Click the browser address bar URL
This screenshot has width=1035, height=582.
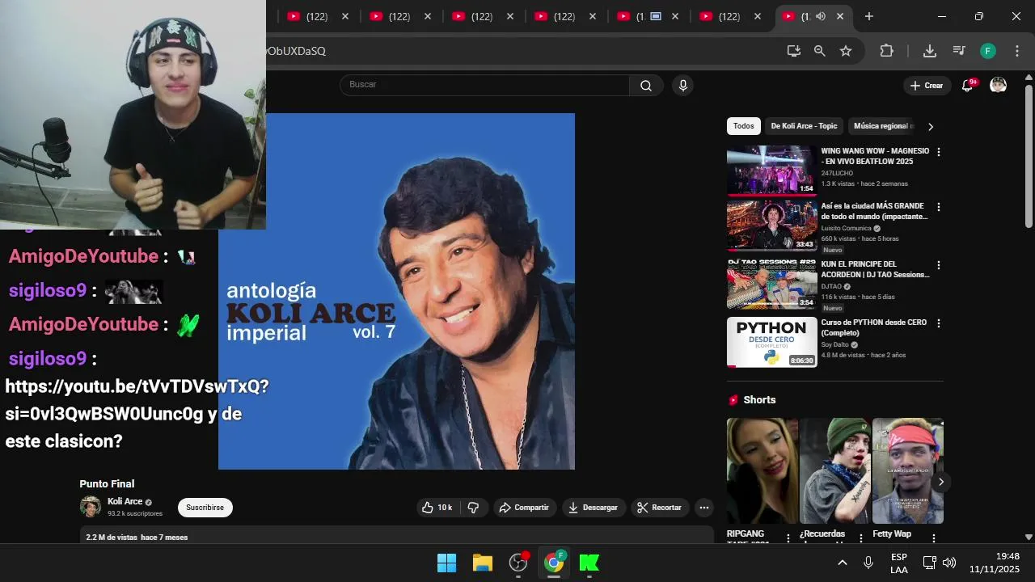coord(296,51)
